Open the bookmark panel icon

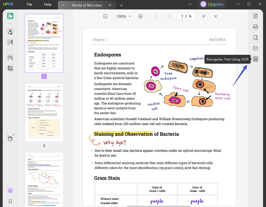tap(10, 201)
